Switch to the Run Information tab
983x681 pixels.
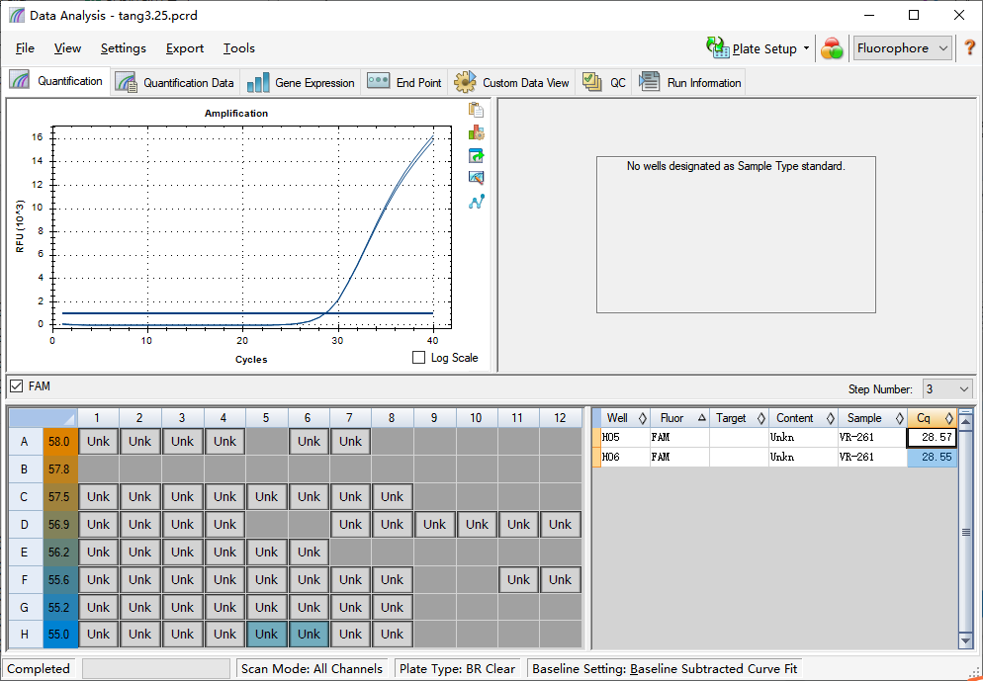tap(689, 83)
